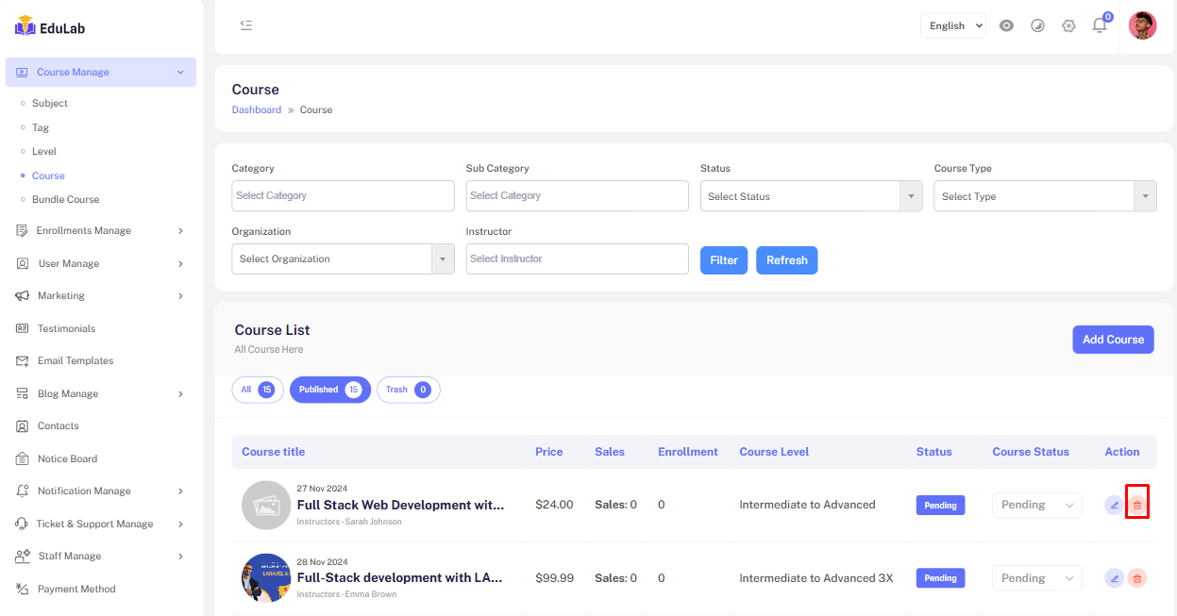Screen dimensions: 1177x616
Task: Open Course Status dropdown for first course
Action: (1036, 506)
